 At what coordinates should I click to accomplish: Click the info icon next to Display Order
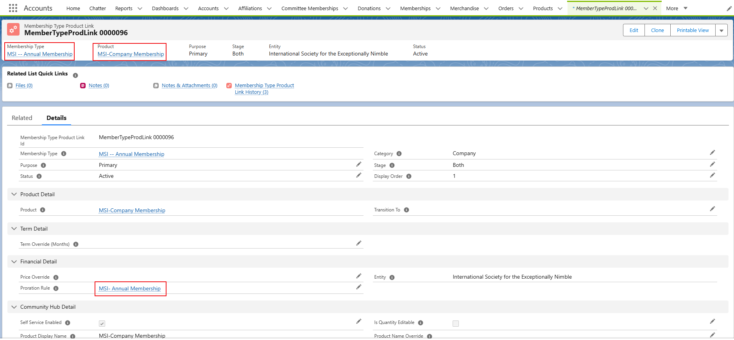[x=409, y=176]
